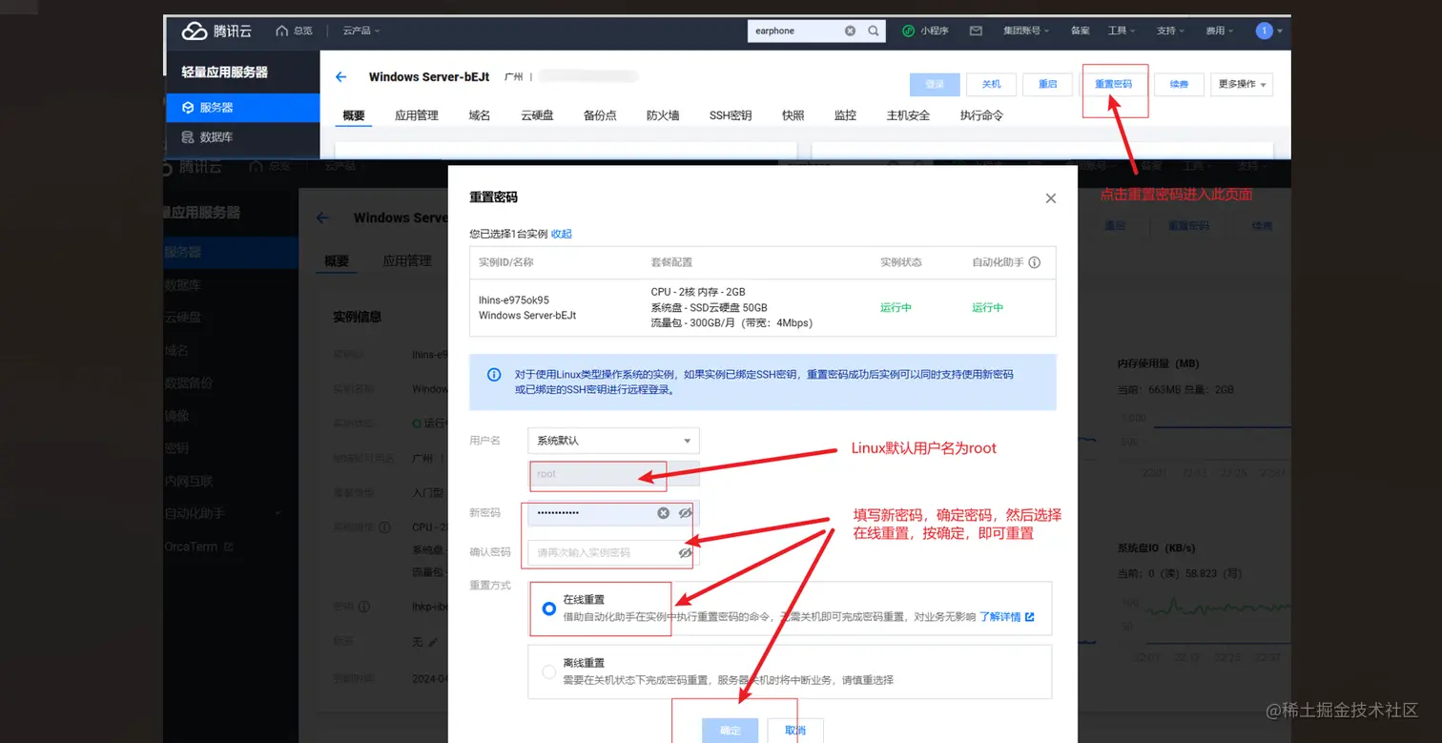Click the disabled root username field
This screenshot has width=1442, height=743.
[x=613, y=474]
